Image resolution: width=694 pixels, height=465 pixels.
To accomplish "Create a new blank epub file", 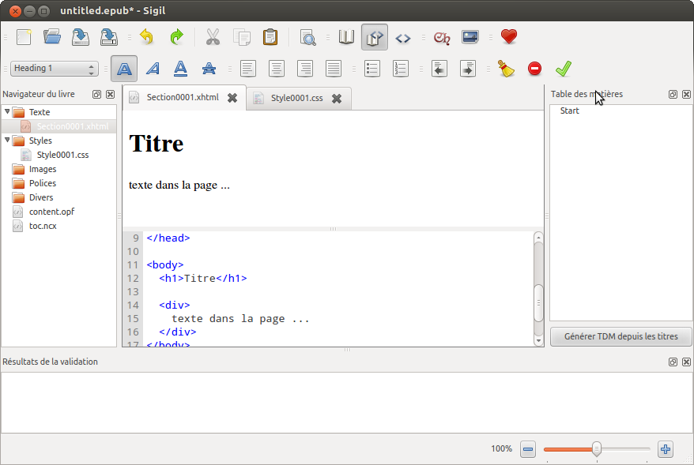I will 24,37.
